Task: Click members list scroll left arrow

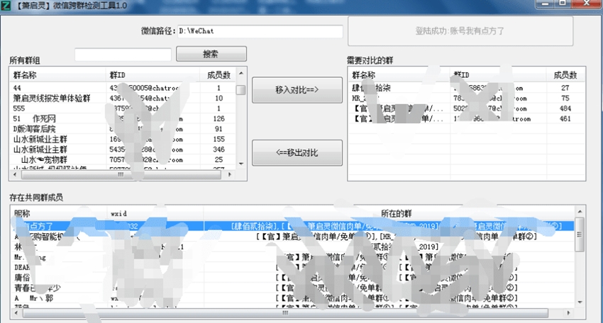Action: coord(16,313)
